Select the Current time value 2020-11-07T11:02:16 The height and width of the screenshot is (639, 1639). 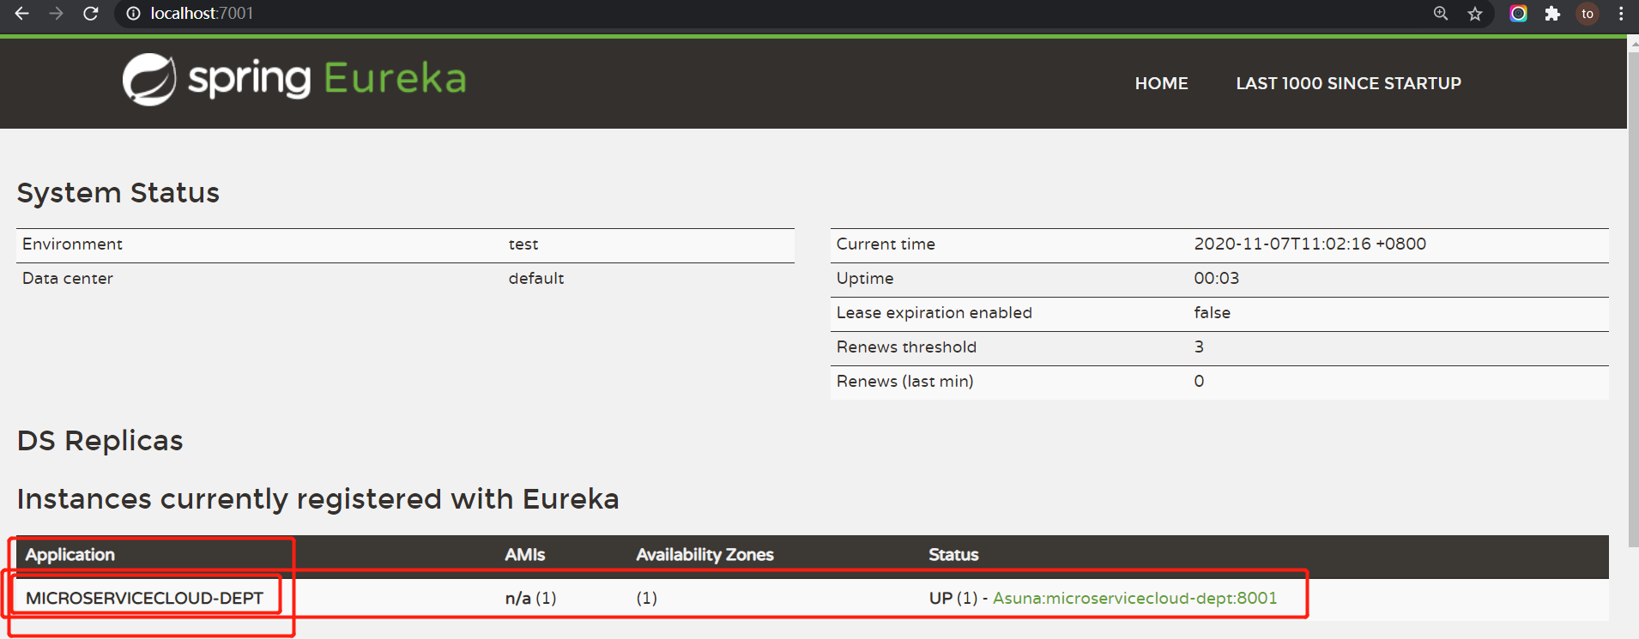pyautogui.click(x=1309, y=244)
